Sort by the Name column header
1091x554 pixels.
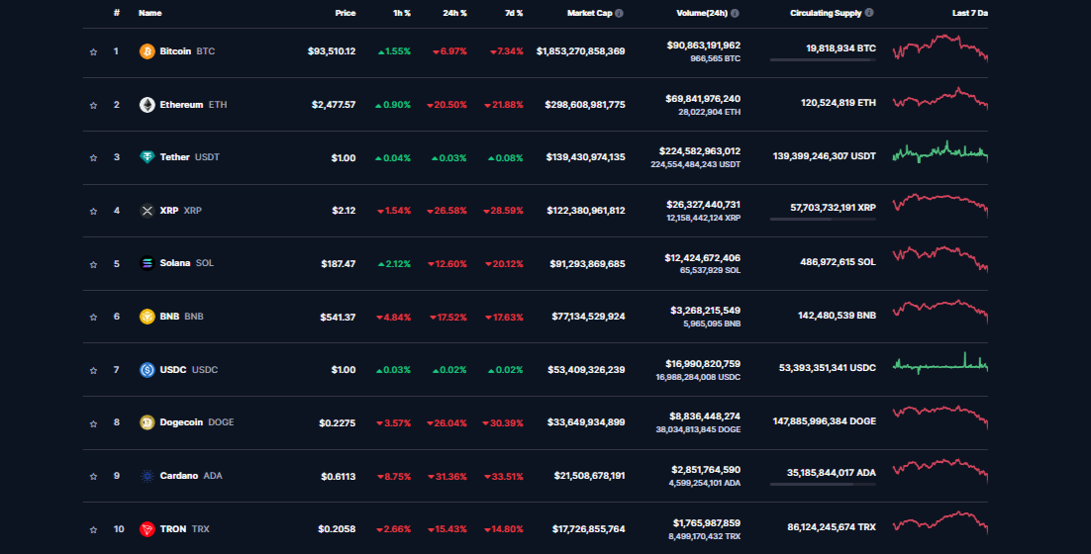pos(150,13)
